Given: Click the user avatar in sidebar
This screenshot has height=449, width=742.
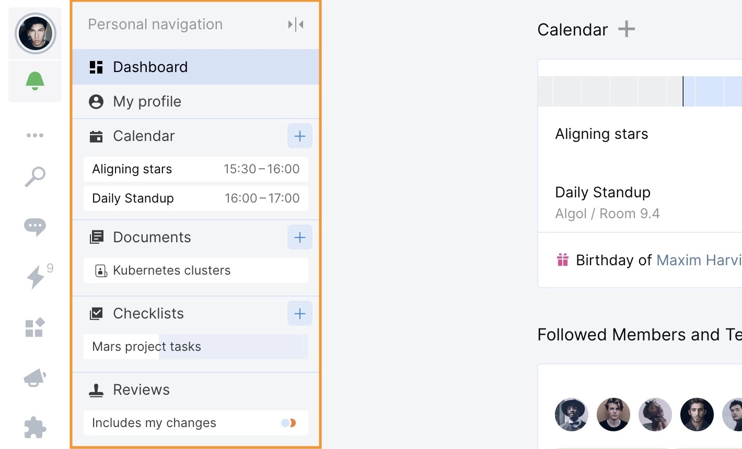Looking at the screenshot, I should point(35,34).
